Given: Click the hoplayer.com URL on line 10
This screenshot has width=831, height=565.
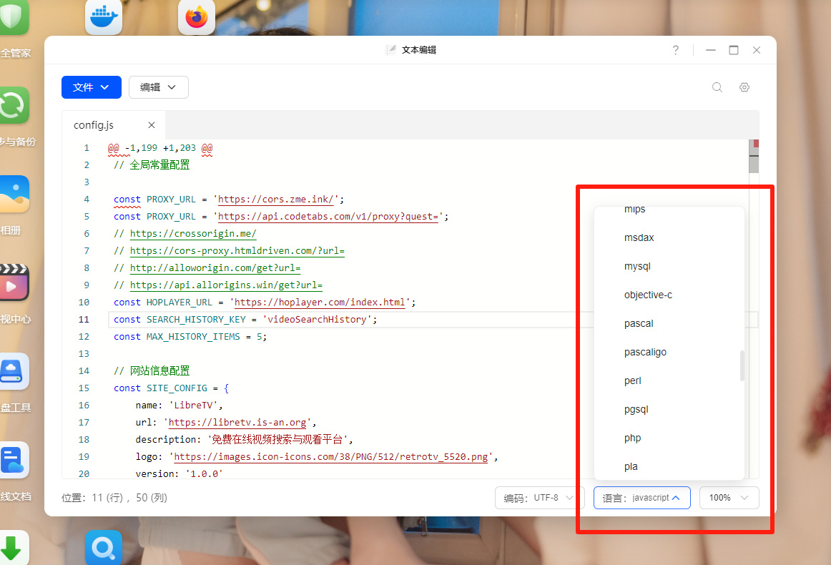Looking at the screenshot, I should (x=320, y=302).
